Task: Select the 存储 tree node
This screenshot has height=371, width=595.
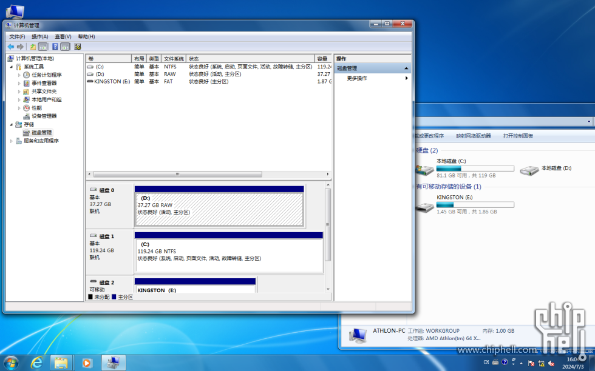Action: (x=29, y=124)
